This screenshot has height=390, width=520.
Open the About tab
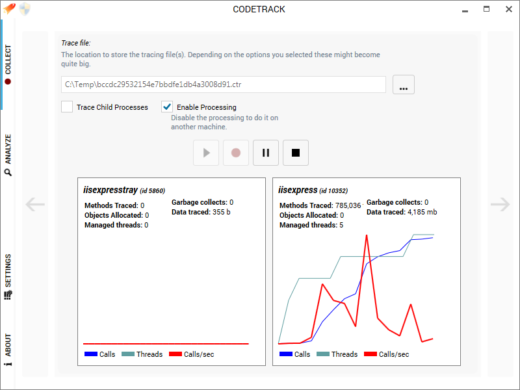pos(8,350)
